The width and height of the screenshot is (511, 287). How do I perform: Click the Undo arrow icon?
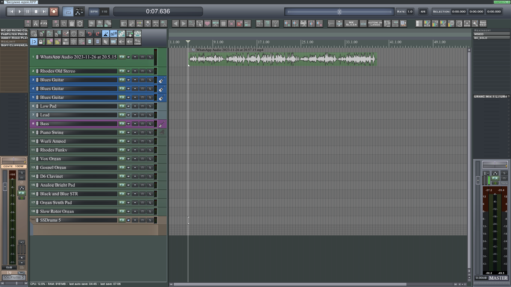[90, 34]
